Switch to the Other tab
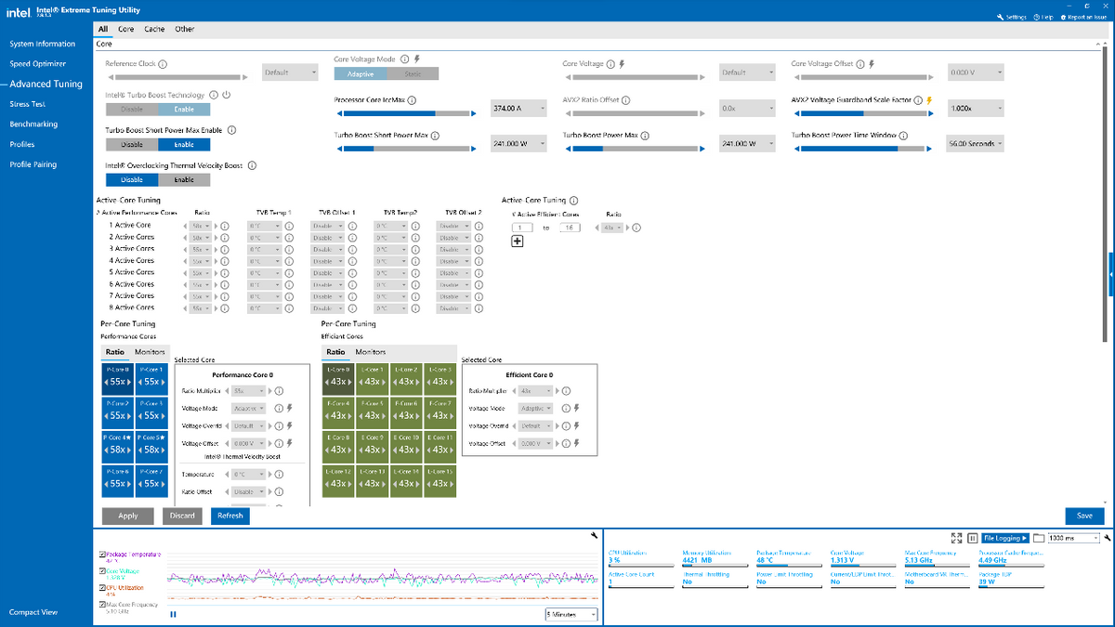 [x=185, y=29]
